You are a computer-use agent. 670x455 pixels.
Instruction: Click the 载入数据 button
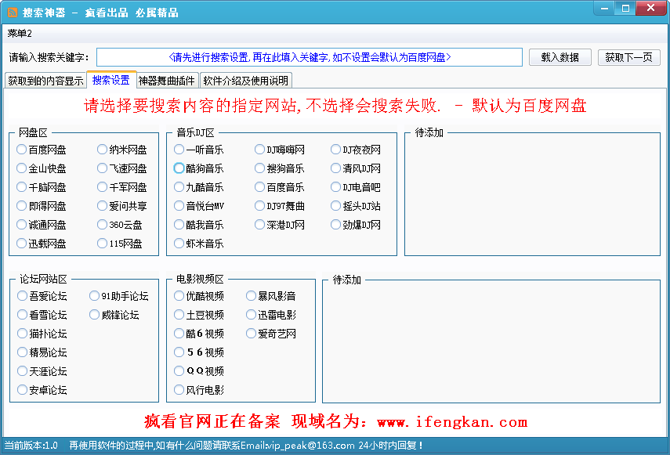point(560,57)
